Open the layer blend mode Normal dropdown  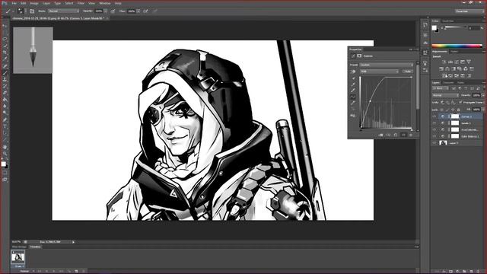[445, 95]
